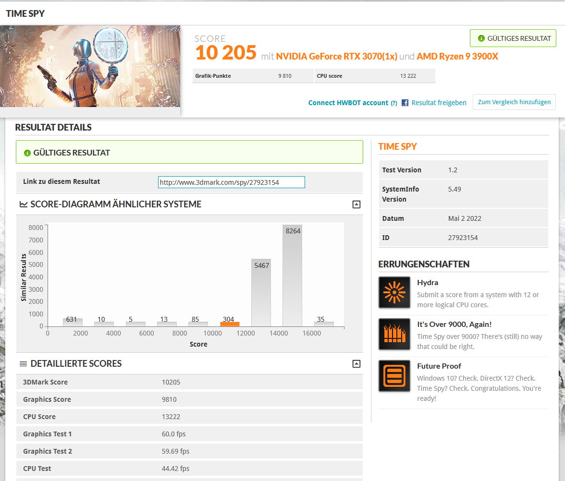The height and width of the screenshot is (481, 565).
Task: Click the Hydra achievement icon
Action: tap(394, 292)
